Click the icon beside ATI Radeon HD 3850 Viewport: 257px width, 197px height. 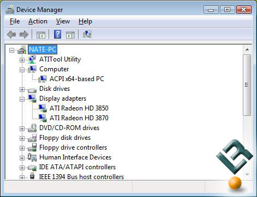click(x=43, y=108)
